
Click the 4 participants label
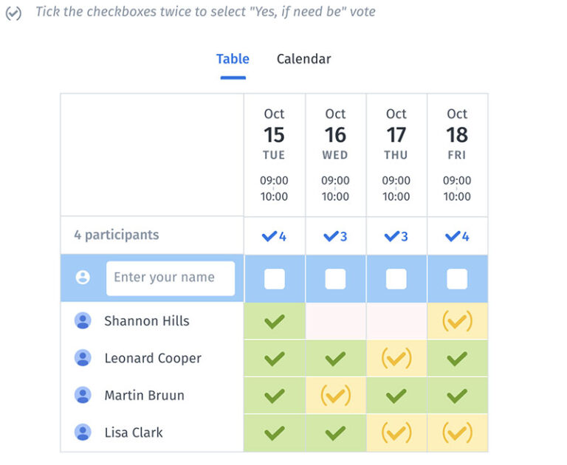click(116, 235)
